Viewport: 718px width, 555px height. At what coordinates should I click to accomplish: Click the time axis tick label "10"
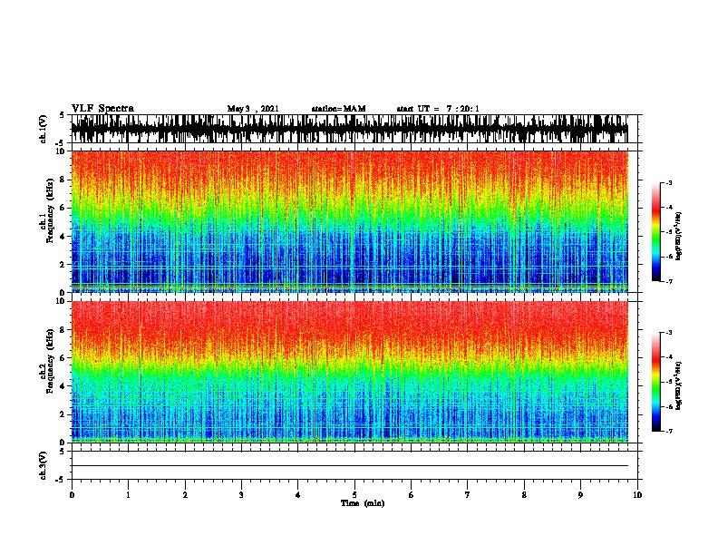click(x=637, y=495)
